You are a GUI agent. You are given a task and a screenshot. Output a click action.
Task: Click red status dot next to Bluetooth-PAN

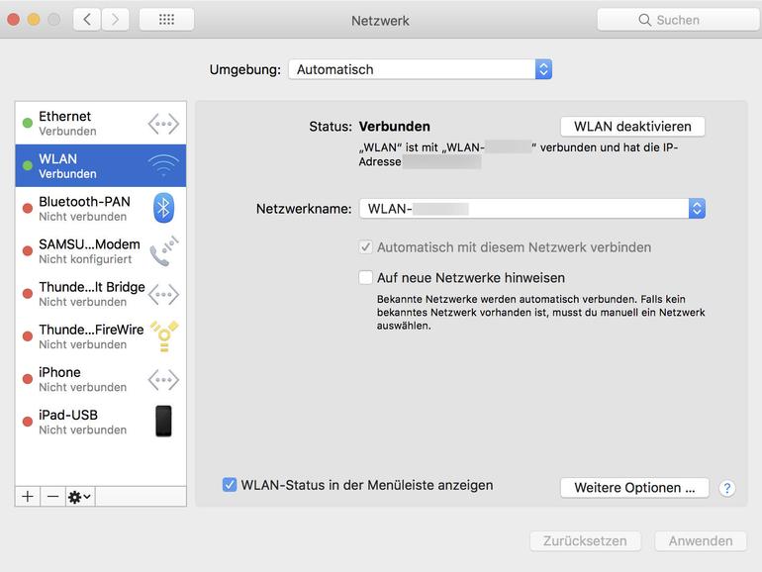[28, 208]
